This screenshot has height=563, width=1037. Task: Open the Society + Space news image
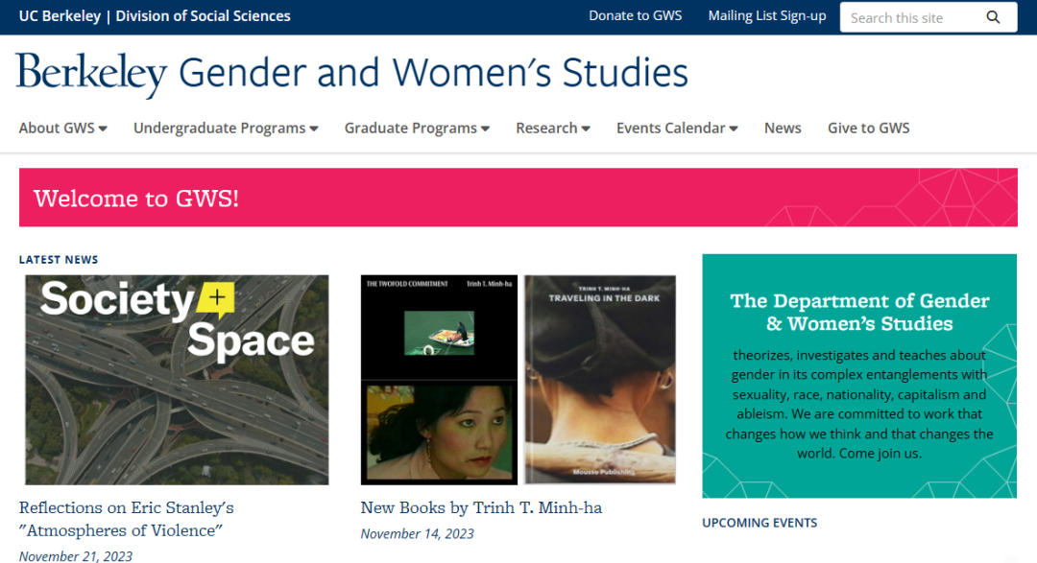(x=177, y=380)
